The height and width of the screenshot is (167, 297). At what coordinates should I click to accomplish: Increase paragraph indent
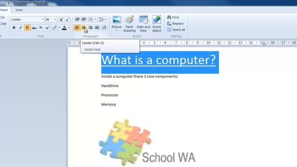tap(84, 19)
